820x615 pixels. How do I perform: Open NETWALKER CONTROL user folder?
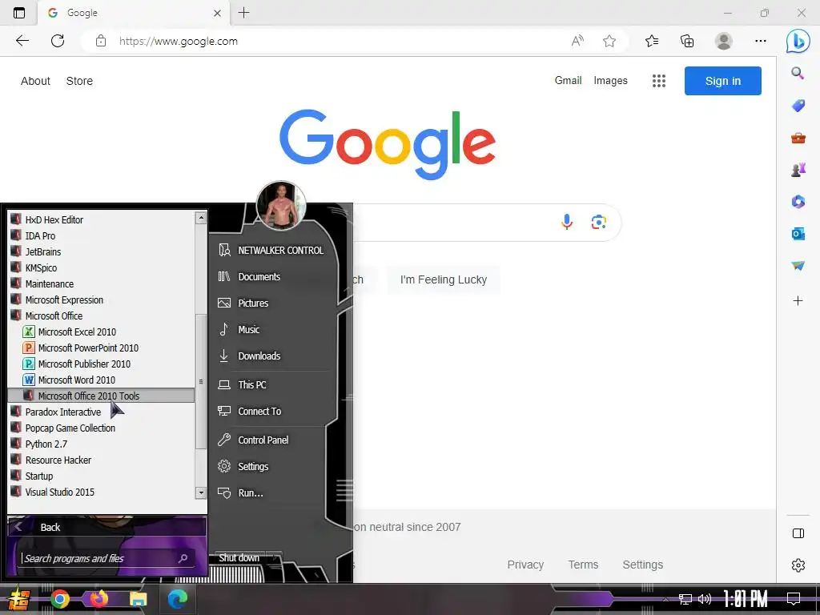click(x=271, y=251)
